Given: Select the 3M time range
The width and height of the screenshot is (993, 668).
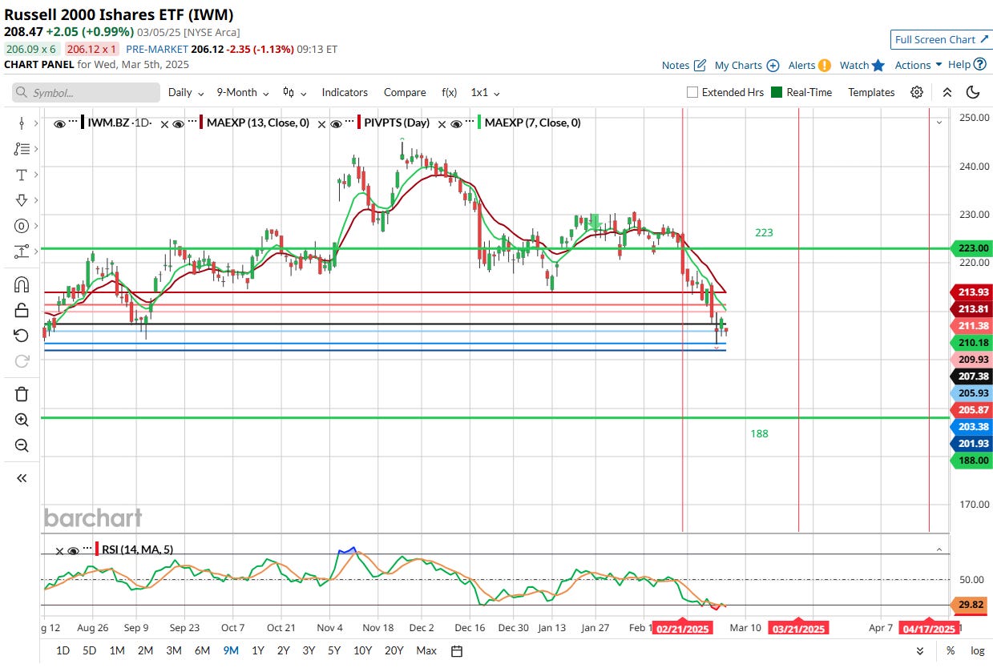Looking at the screenshot, I should point(173,650).
